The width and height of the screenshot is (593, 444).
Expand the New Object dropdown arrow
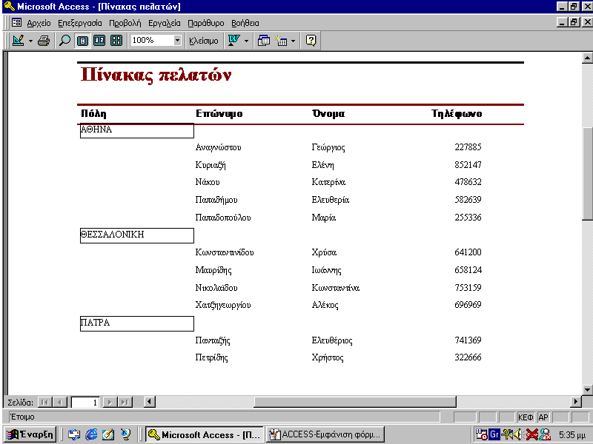point(294,41)
